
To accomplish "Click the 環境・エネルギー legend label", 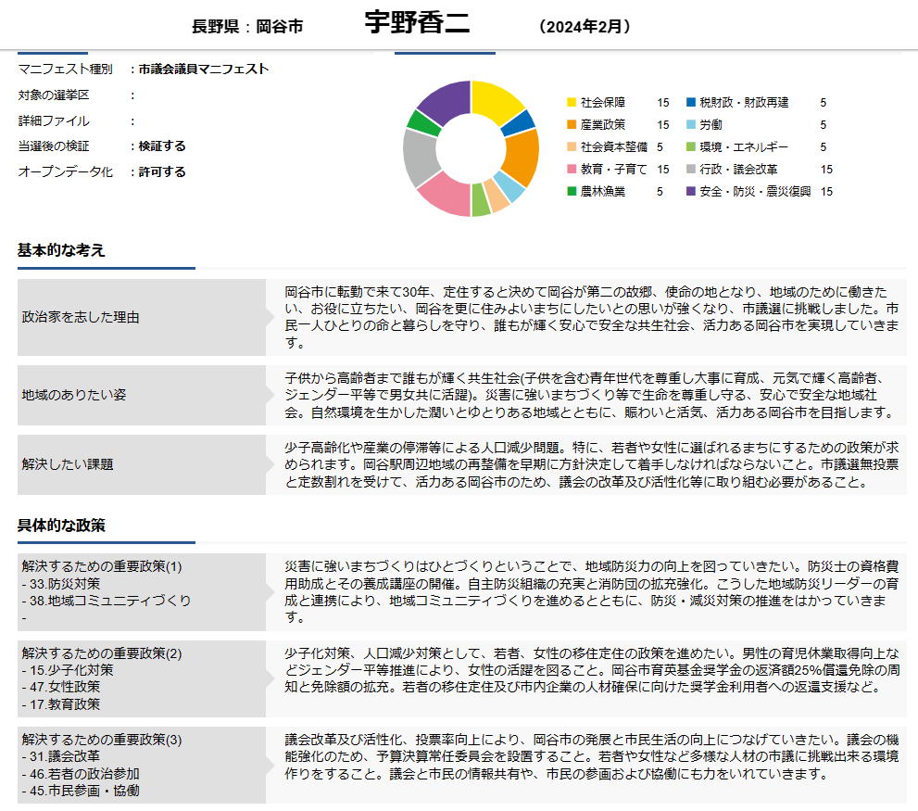I will coord(744,147).
